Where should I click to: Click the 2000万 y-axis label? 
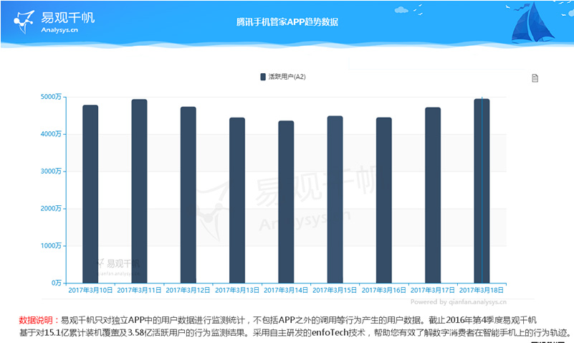point(51,209)
